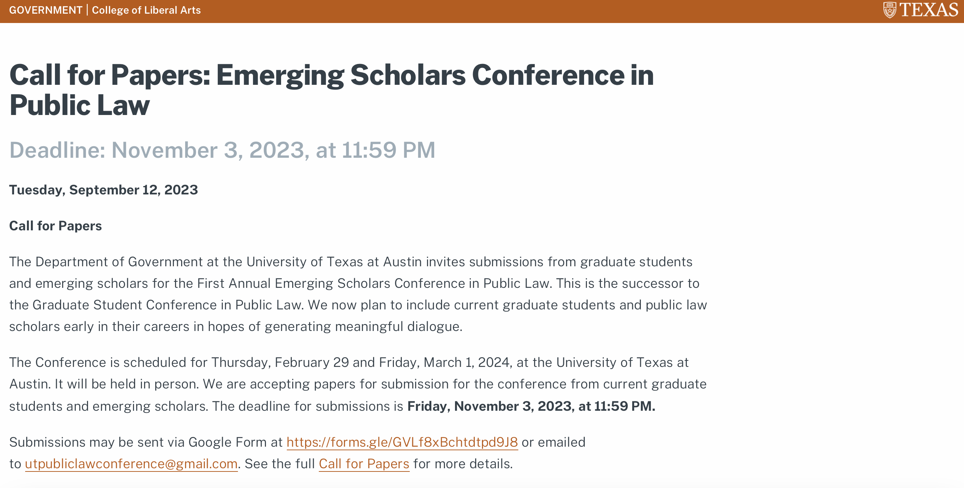Visit the College of Liberal Arts link
Image resolution: width=964 pixels, height=488 pixels.
pyautogui.click(x=146, y=10)
